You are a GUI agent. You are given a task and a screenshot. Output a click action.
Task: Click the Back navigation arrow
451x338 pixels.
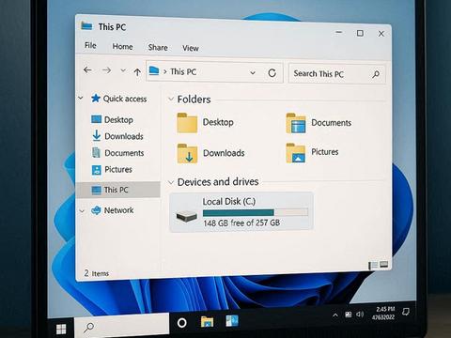(87, 70)
